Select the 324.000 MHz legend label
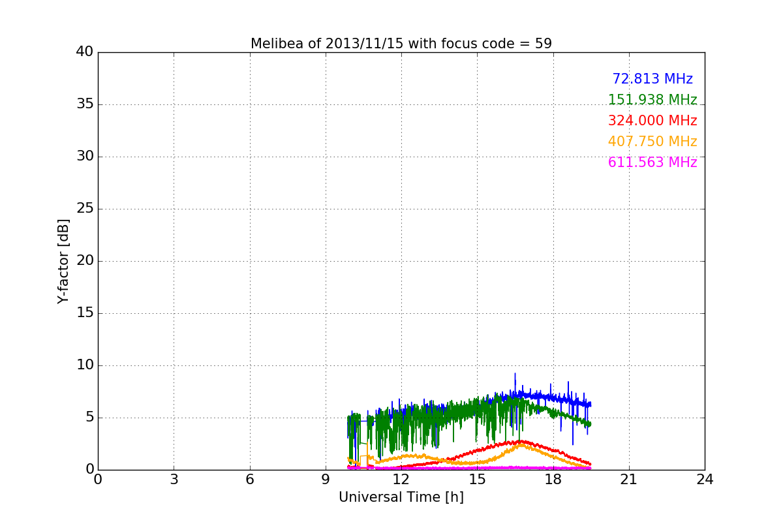This screenshot has height=522, width=783. [x=652, y=121]
